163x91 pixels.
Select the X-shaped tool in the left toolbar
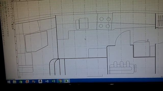[x=11, y=9]
